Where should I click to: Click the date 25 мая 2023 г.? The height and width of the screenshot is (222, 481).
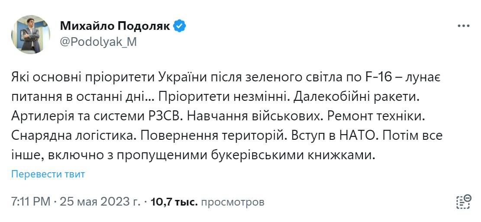[x=100, y=202]
